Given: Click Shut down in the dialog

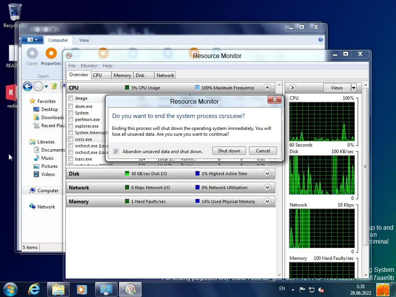Looking at the screenshot, I should [x=229, y=151].
